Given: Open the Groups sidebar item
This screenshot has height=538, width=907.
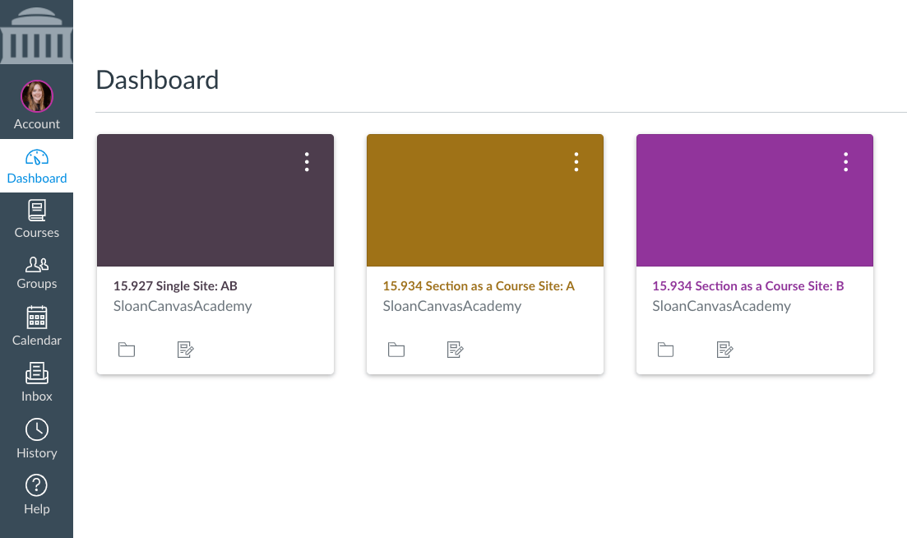Looking at the screenshot, I should pyautogui.click(x=36, y=272).
